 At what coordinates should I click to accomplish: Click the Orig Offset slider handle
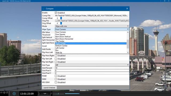(61, 23)
